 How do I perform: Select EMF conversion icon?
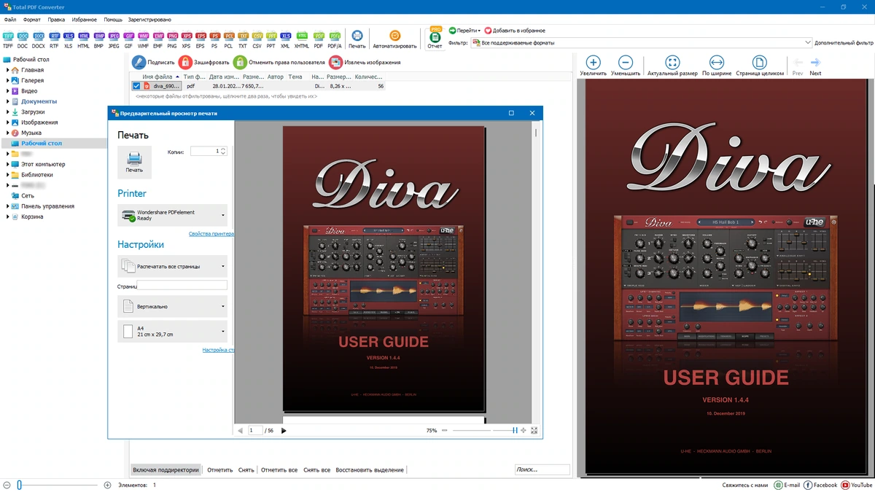click(157, 39)
